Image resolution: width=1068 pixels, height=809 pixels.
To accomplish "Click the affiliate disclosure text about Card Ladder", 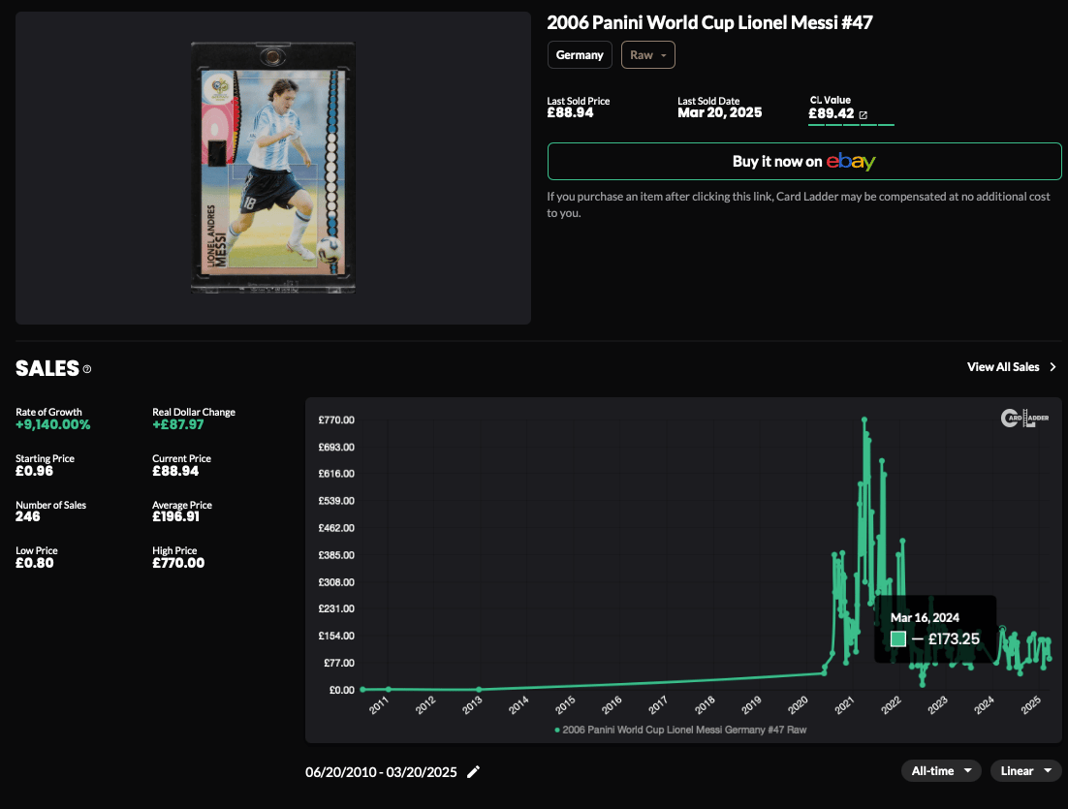I will 799,204.
